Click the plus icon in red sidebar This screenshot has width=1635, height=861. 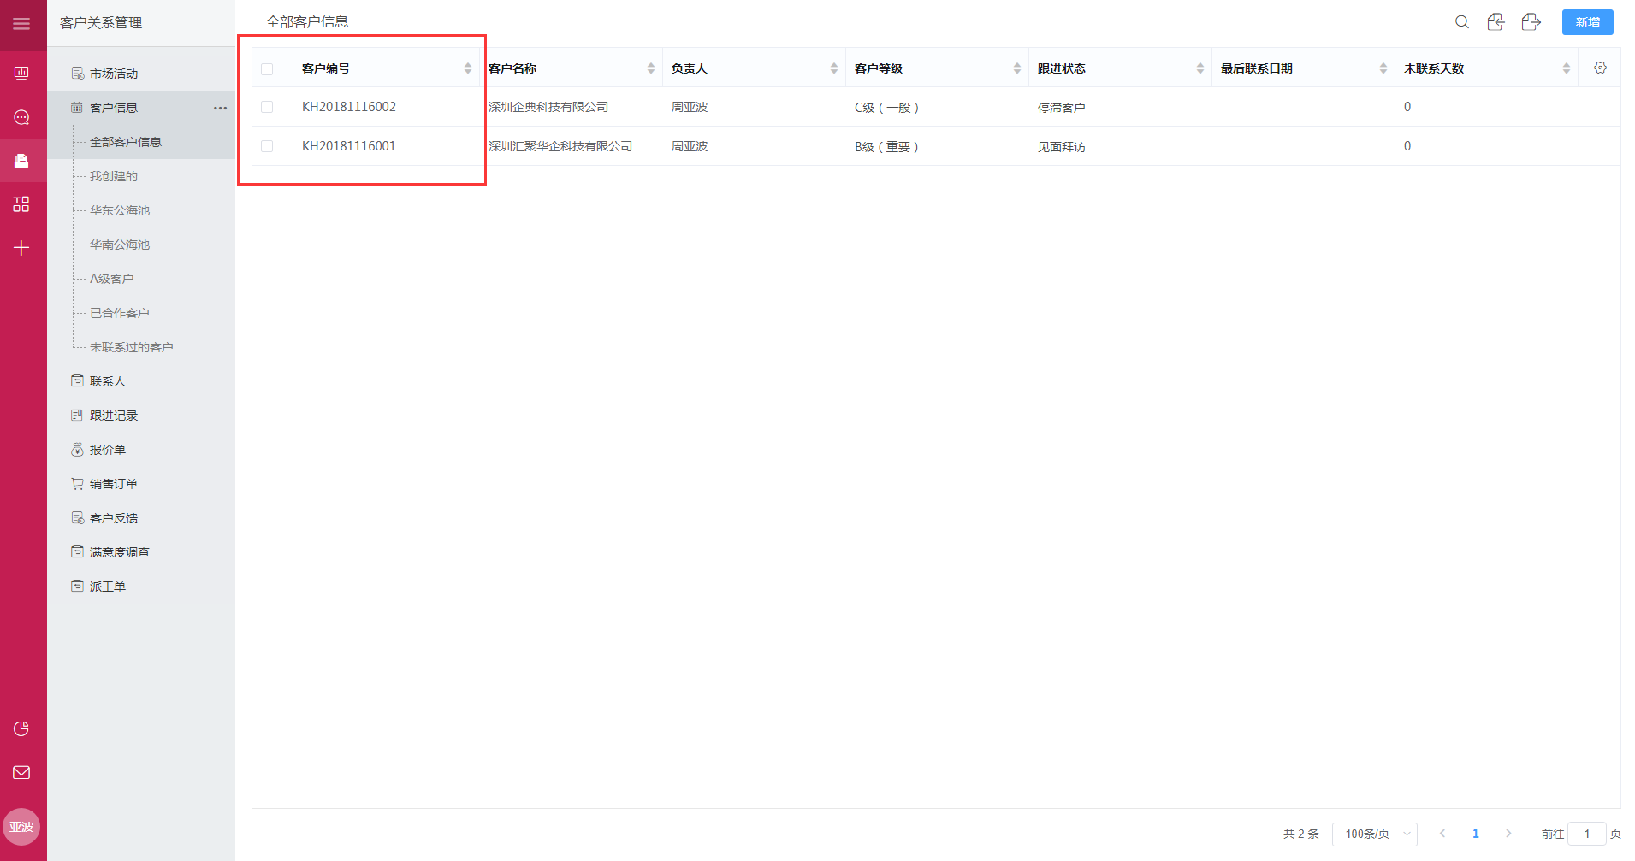[21, 248]
